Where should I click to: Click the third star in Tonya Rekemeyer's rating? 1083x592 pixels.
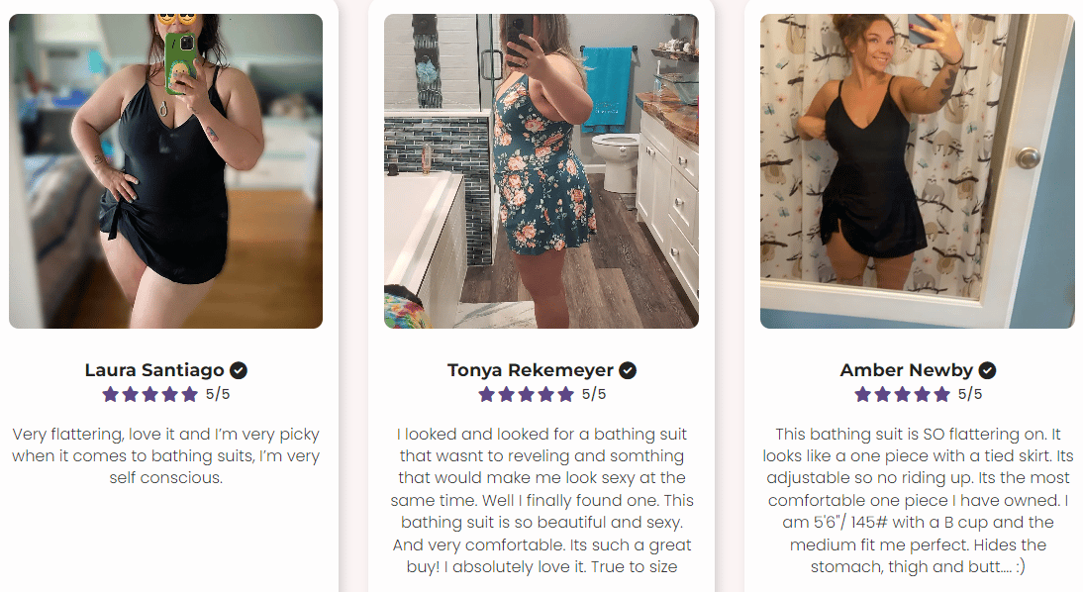(527, 394)
